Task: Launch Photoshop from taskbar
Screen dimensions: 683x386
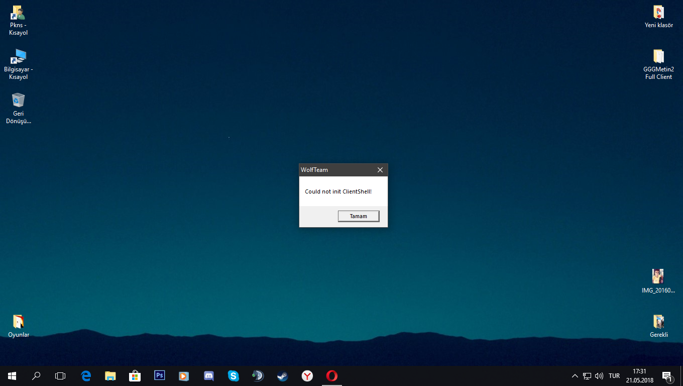Action: tap(160, 376)
